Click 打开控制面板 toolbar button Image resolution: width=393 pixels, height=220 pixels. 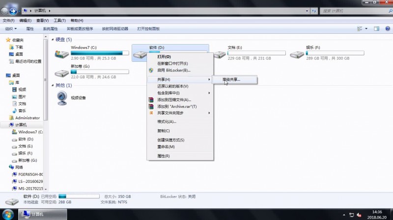pyautogui.click(x=148, y=29)
